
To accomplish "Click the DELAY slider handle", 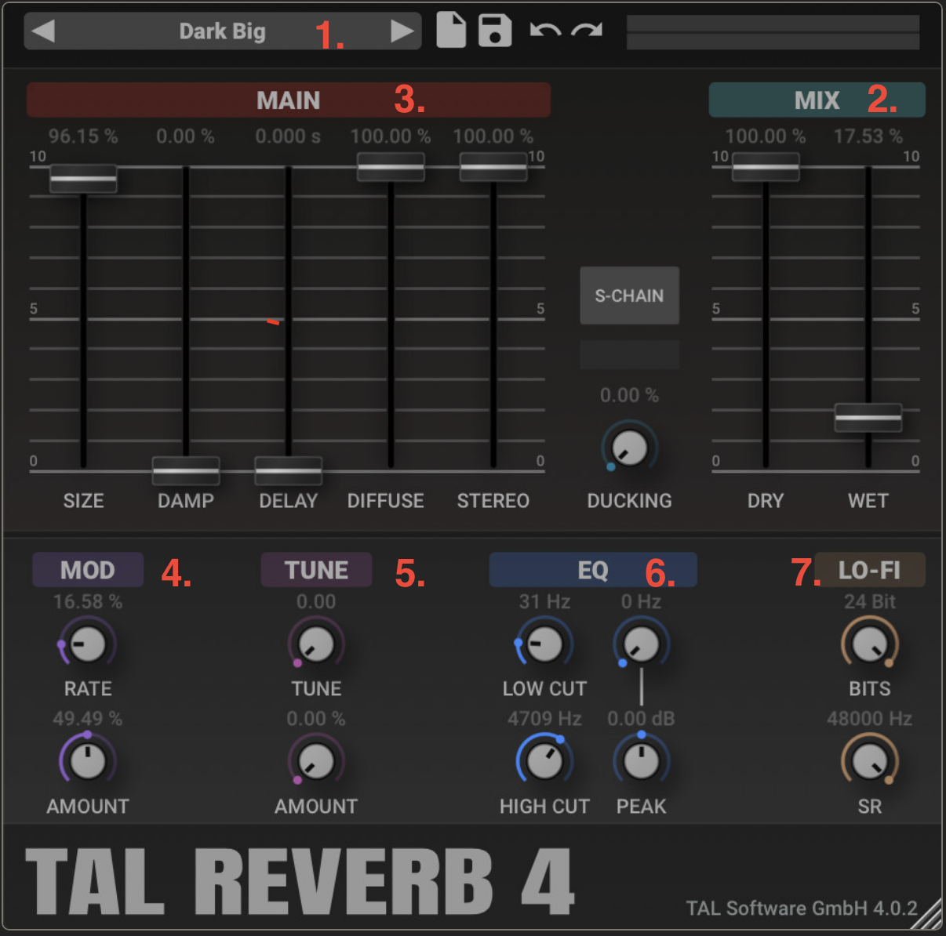I will [x=288, y=471].
